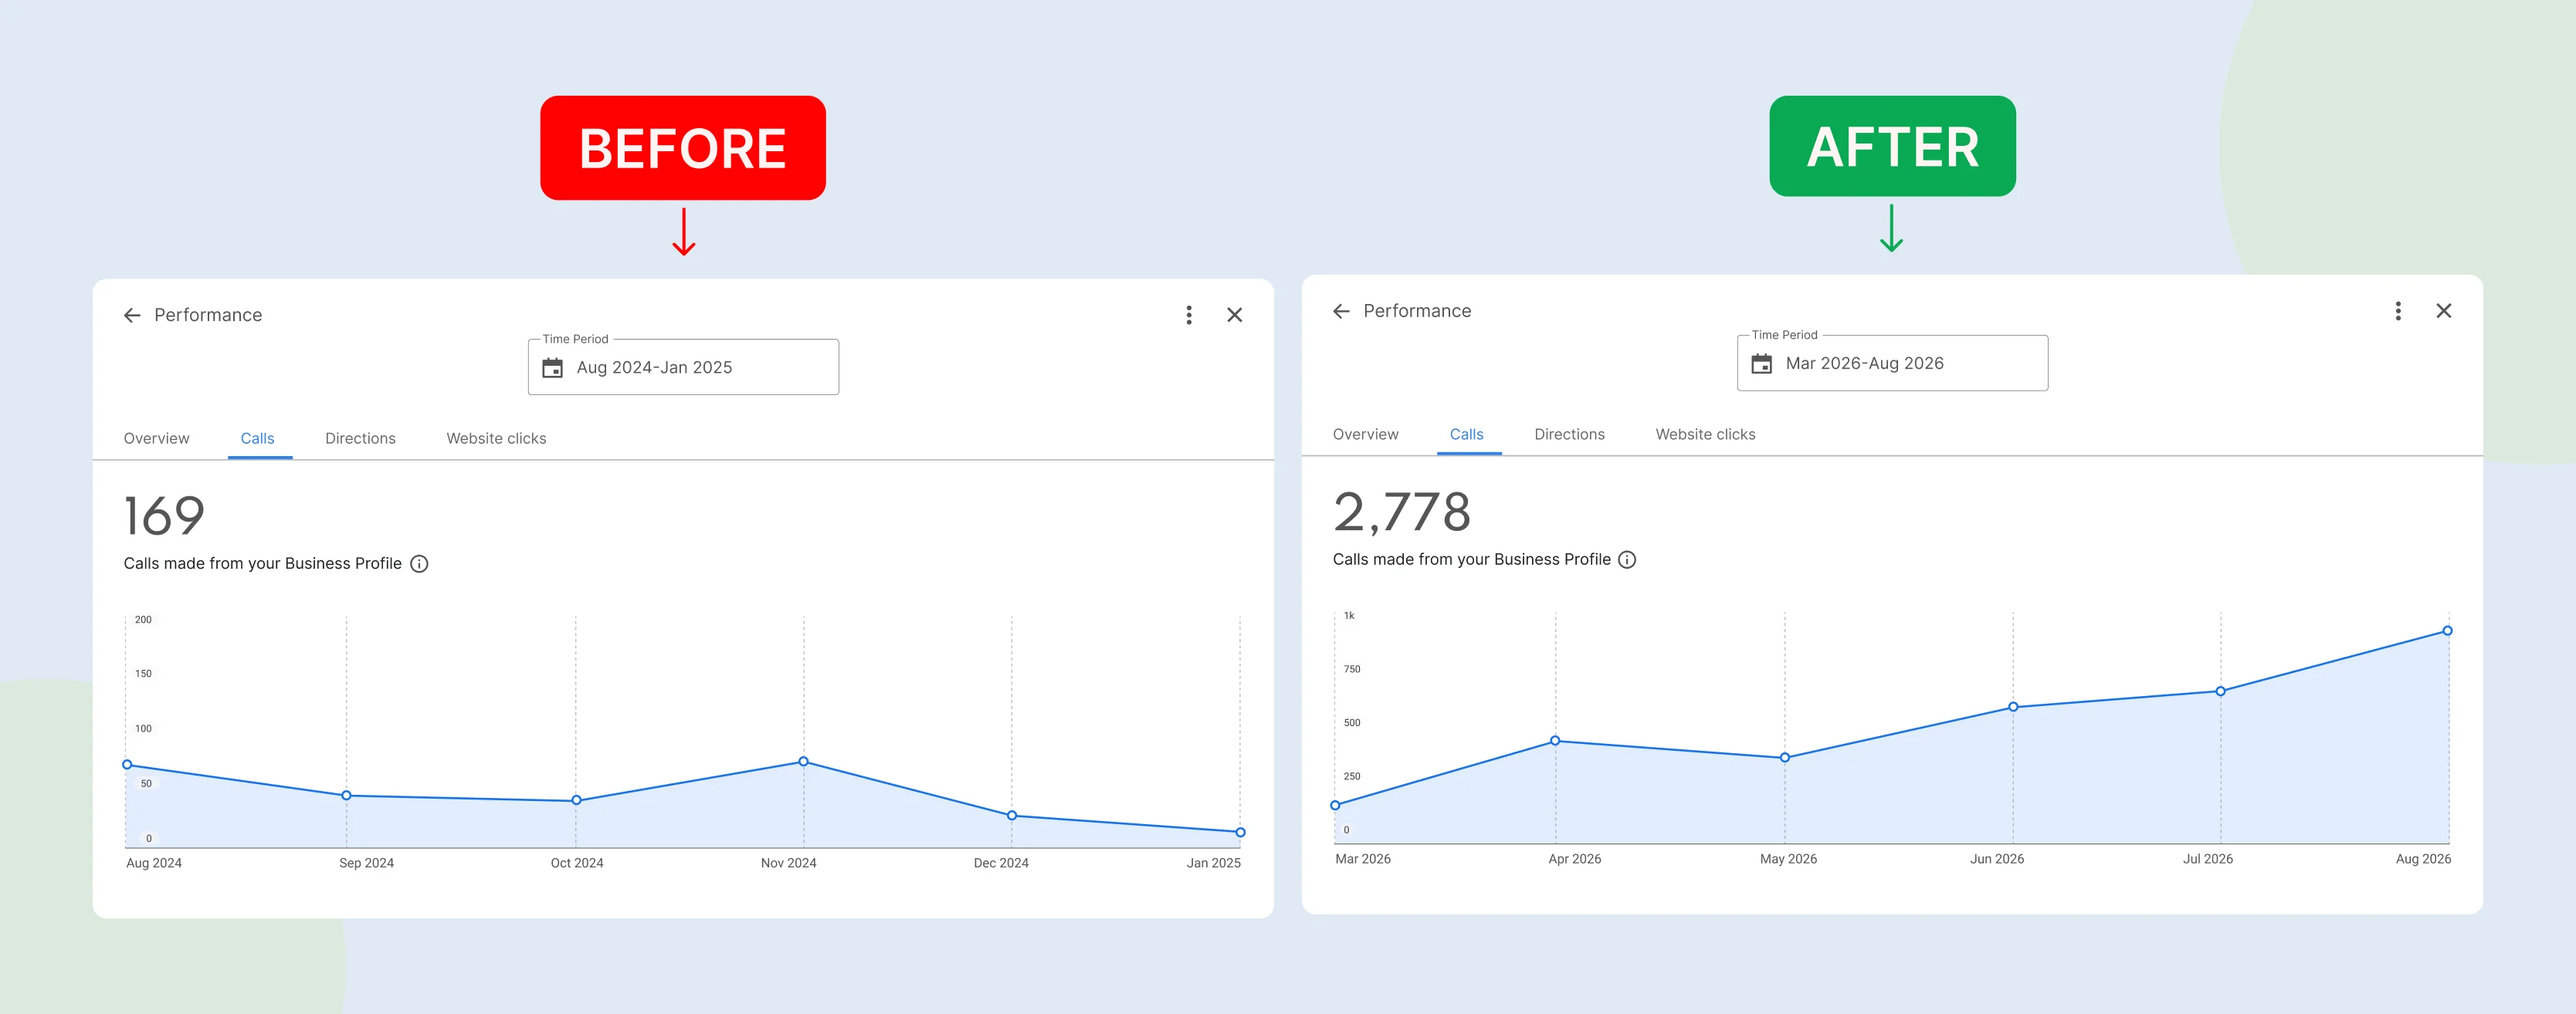The height and width of the screenshot is (1014, 2576).
Task: Go back from the Before Performance panel
Action: pyautogui.click(x=132, y=316)
